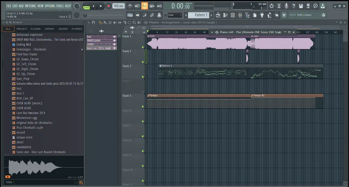
Task: Open the touch controllers icon
Action: (277, 15)
